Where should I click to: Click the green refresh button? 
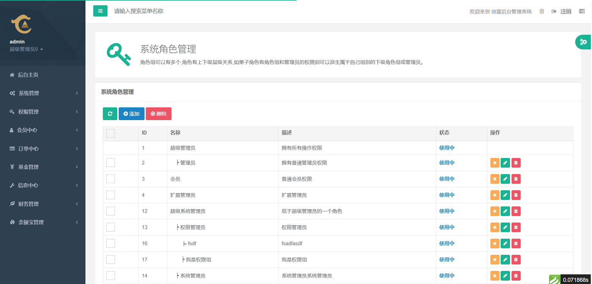[110, 114]
